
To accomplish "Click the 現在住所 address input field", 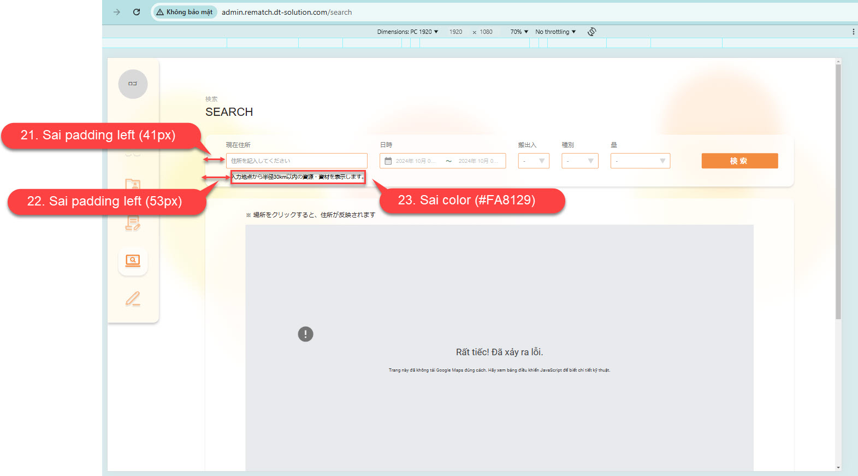I will point(297,161).
